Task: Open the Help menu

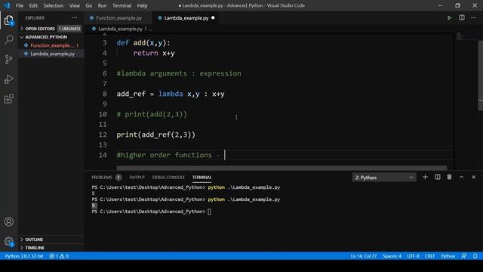Action: (x=142, y=5)
